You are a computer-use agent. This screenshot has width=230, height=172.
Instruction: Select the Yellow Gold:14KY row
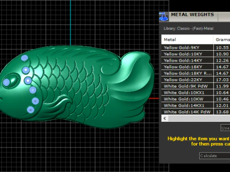195,61
